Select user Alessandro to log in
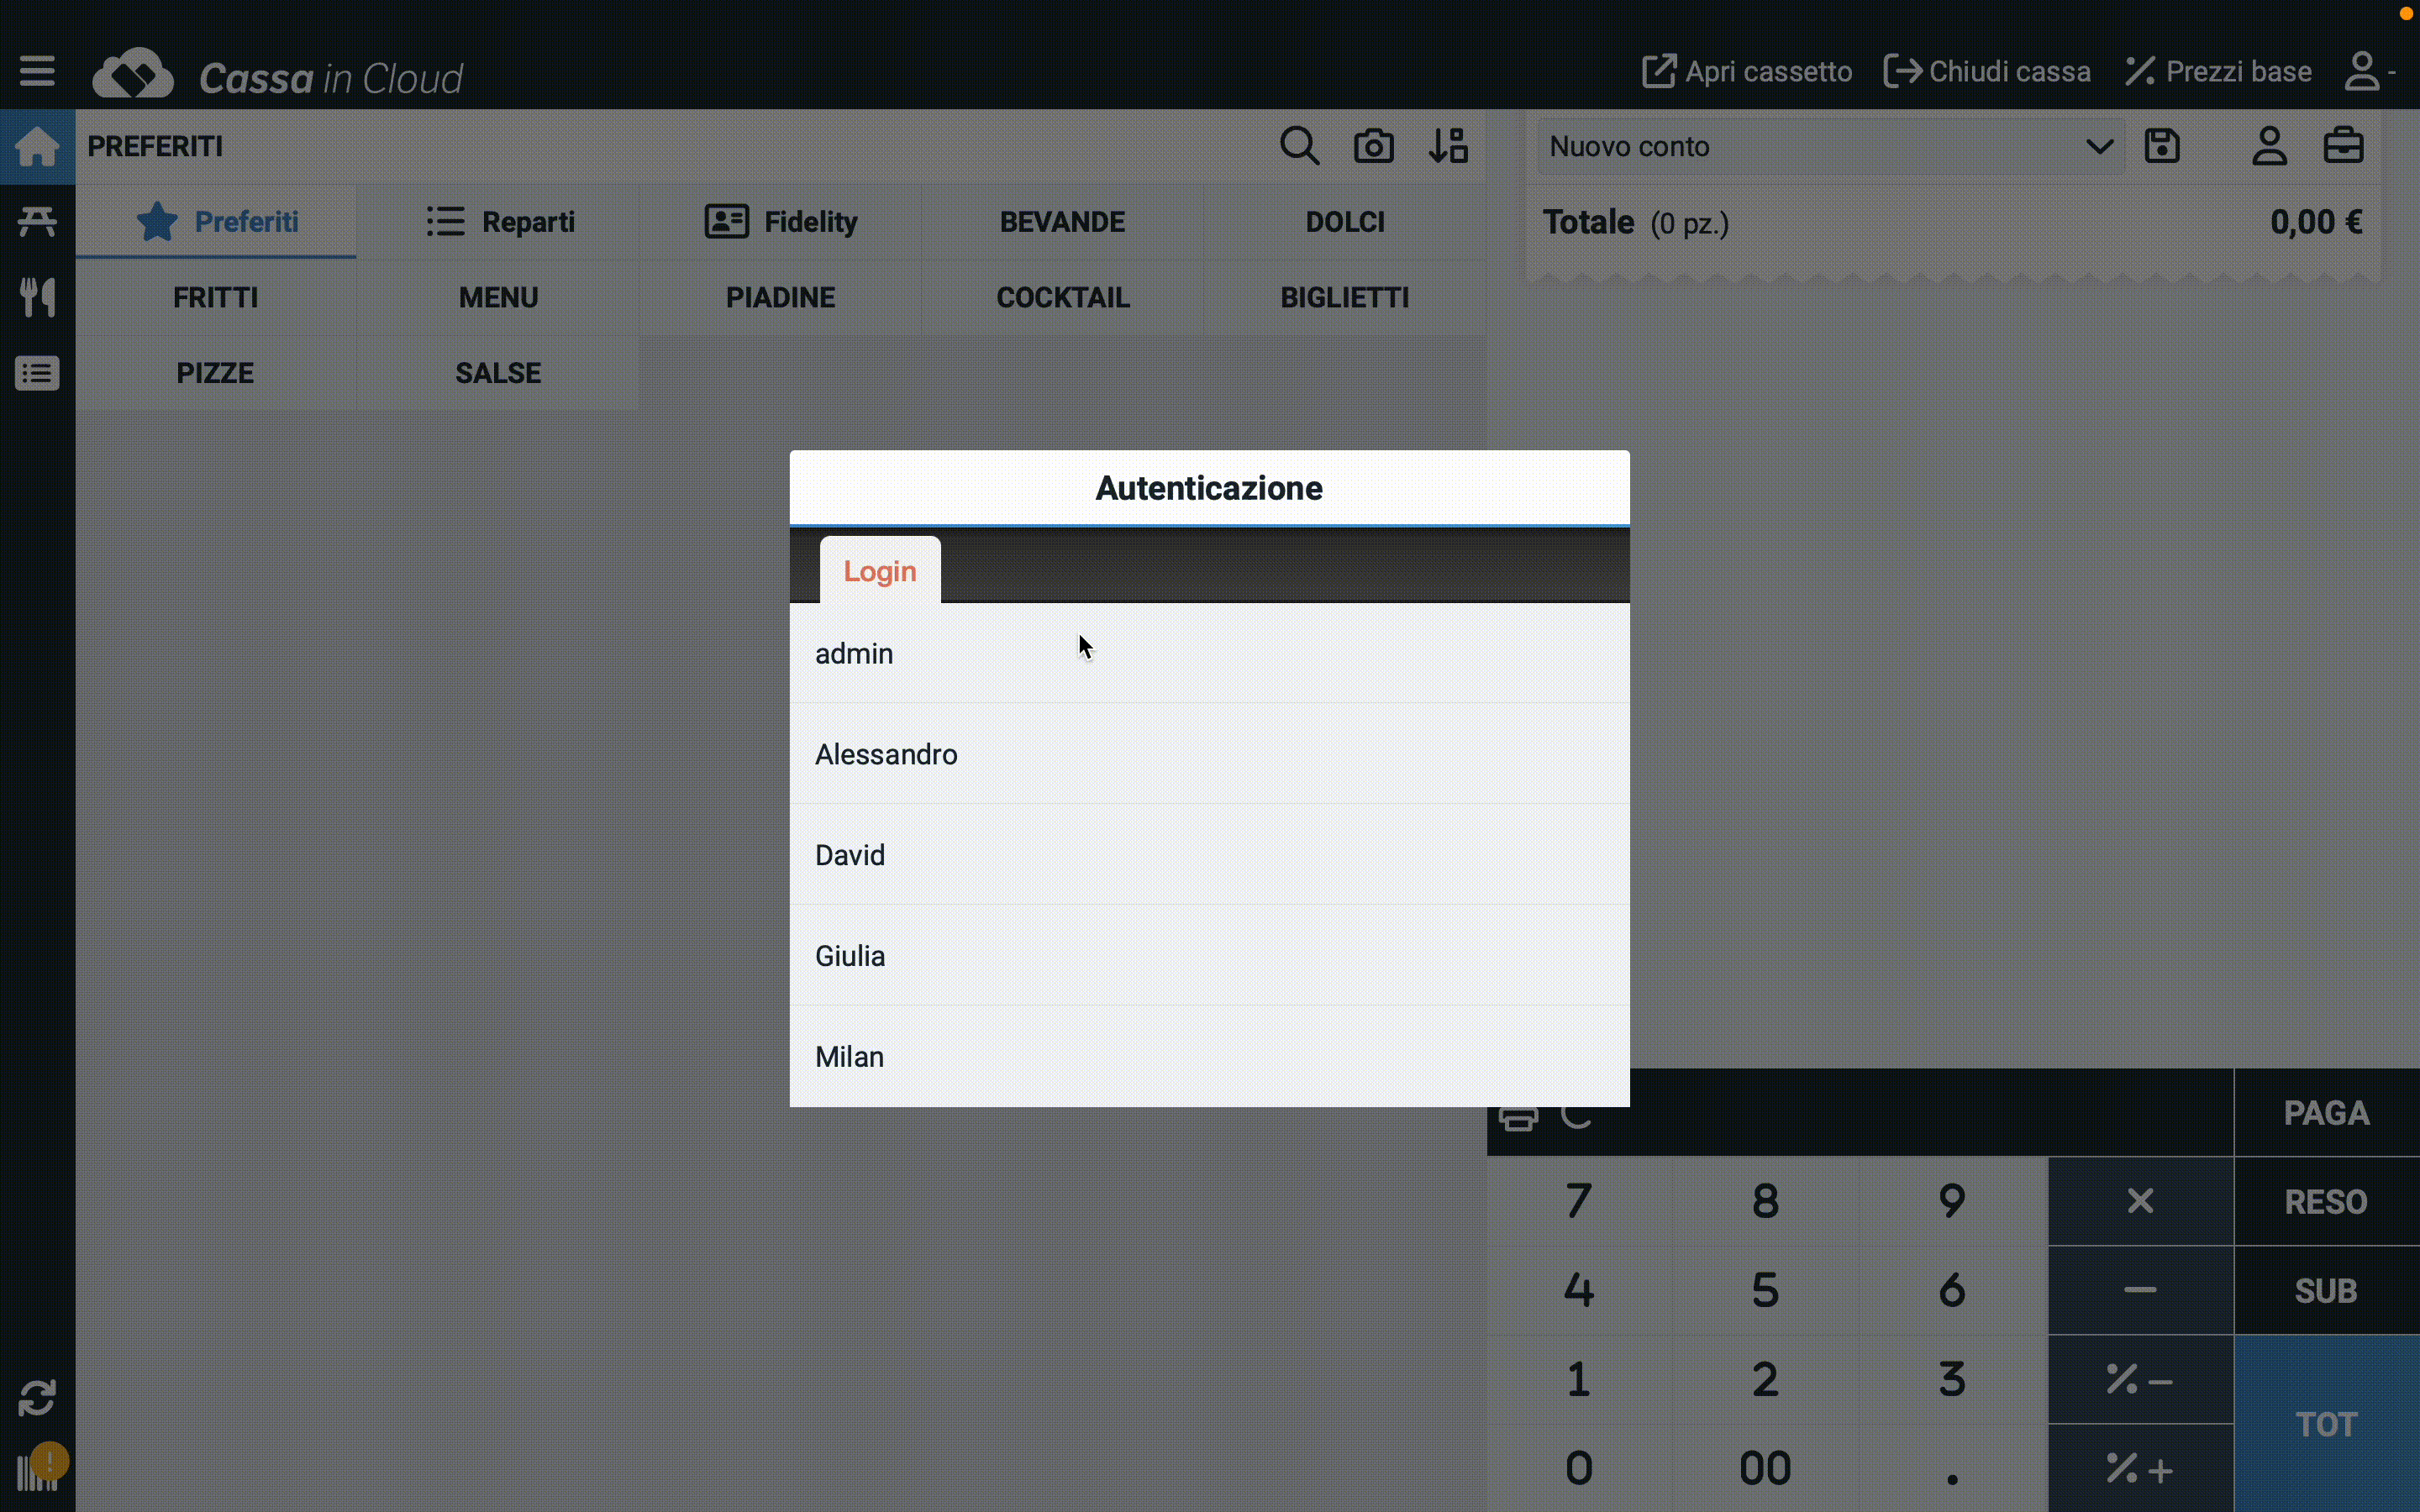Image resolution: width=2420 pixels, height=1512 pixels. point(1209,754)
